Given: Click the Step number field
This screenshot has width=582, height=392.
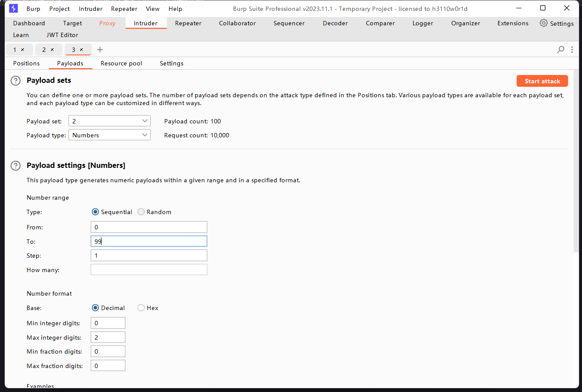Looking at the screenshot, I should pyautogui.click(x=149, y=256).
